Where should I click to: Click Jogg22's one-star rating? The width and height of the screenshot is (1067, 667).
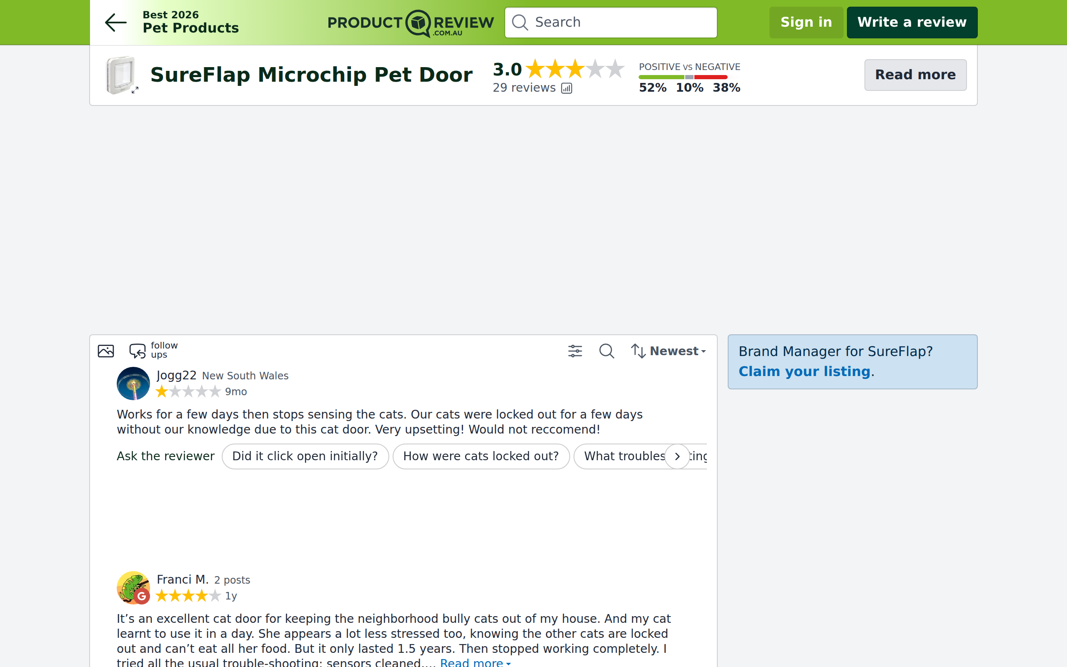click(x=188, y=392)
